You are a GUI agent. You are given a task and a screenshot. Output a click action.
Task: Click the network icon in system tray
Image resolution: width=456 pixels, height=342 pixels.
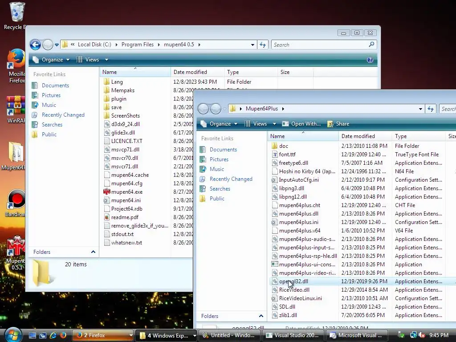[x=413, y=335]
